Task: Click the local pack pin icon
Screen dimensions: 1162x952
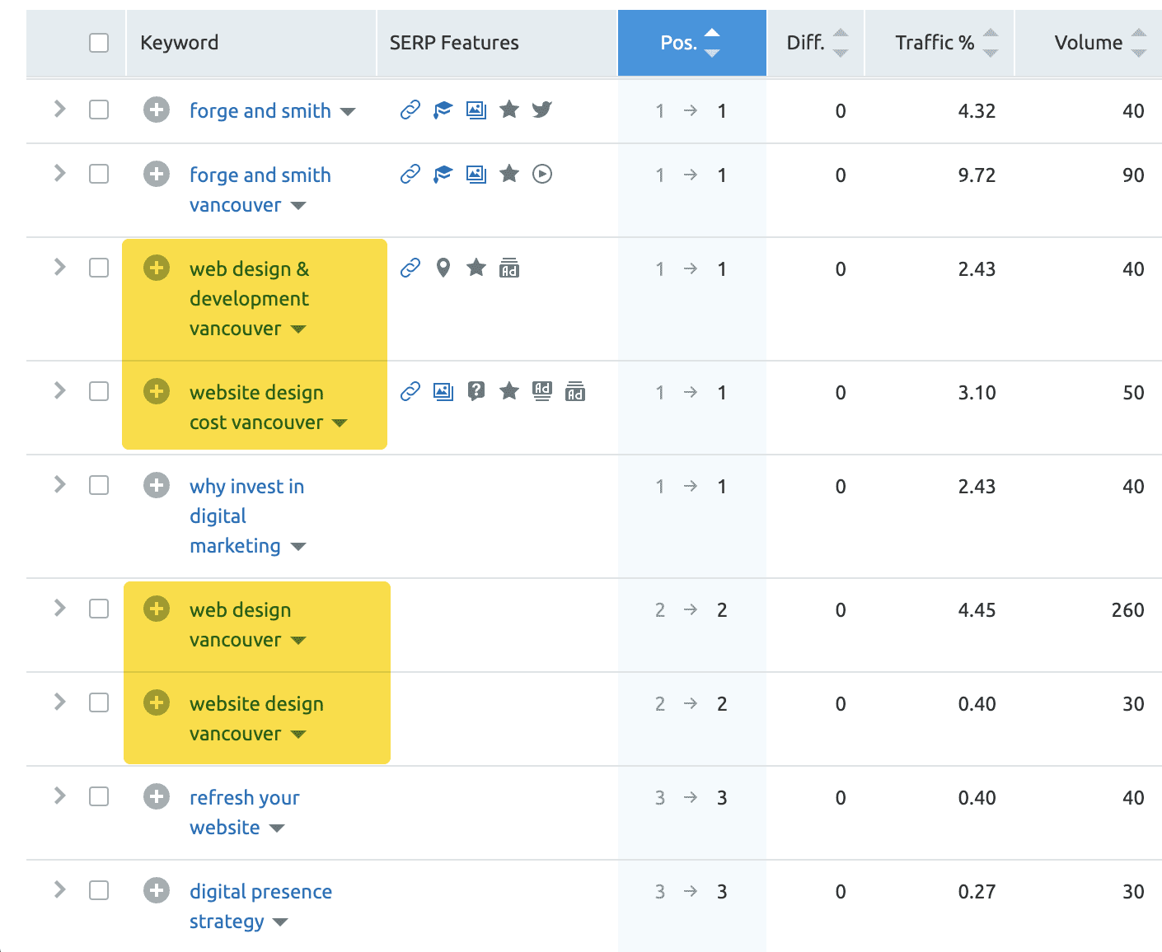Action: [443, 268]
